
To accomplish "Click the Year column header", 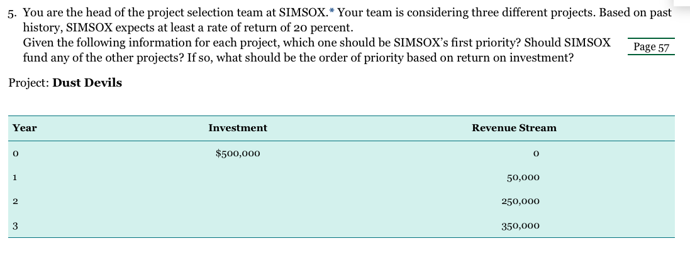I will [x=25, y=128].
